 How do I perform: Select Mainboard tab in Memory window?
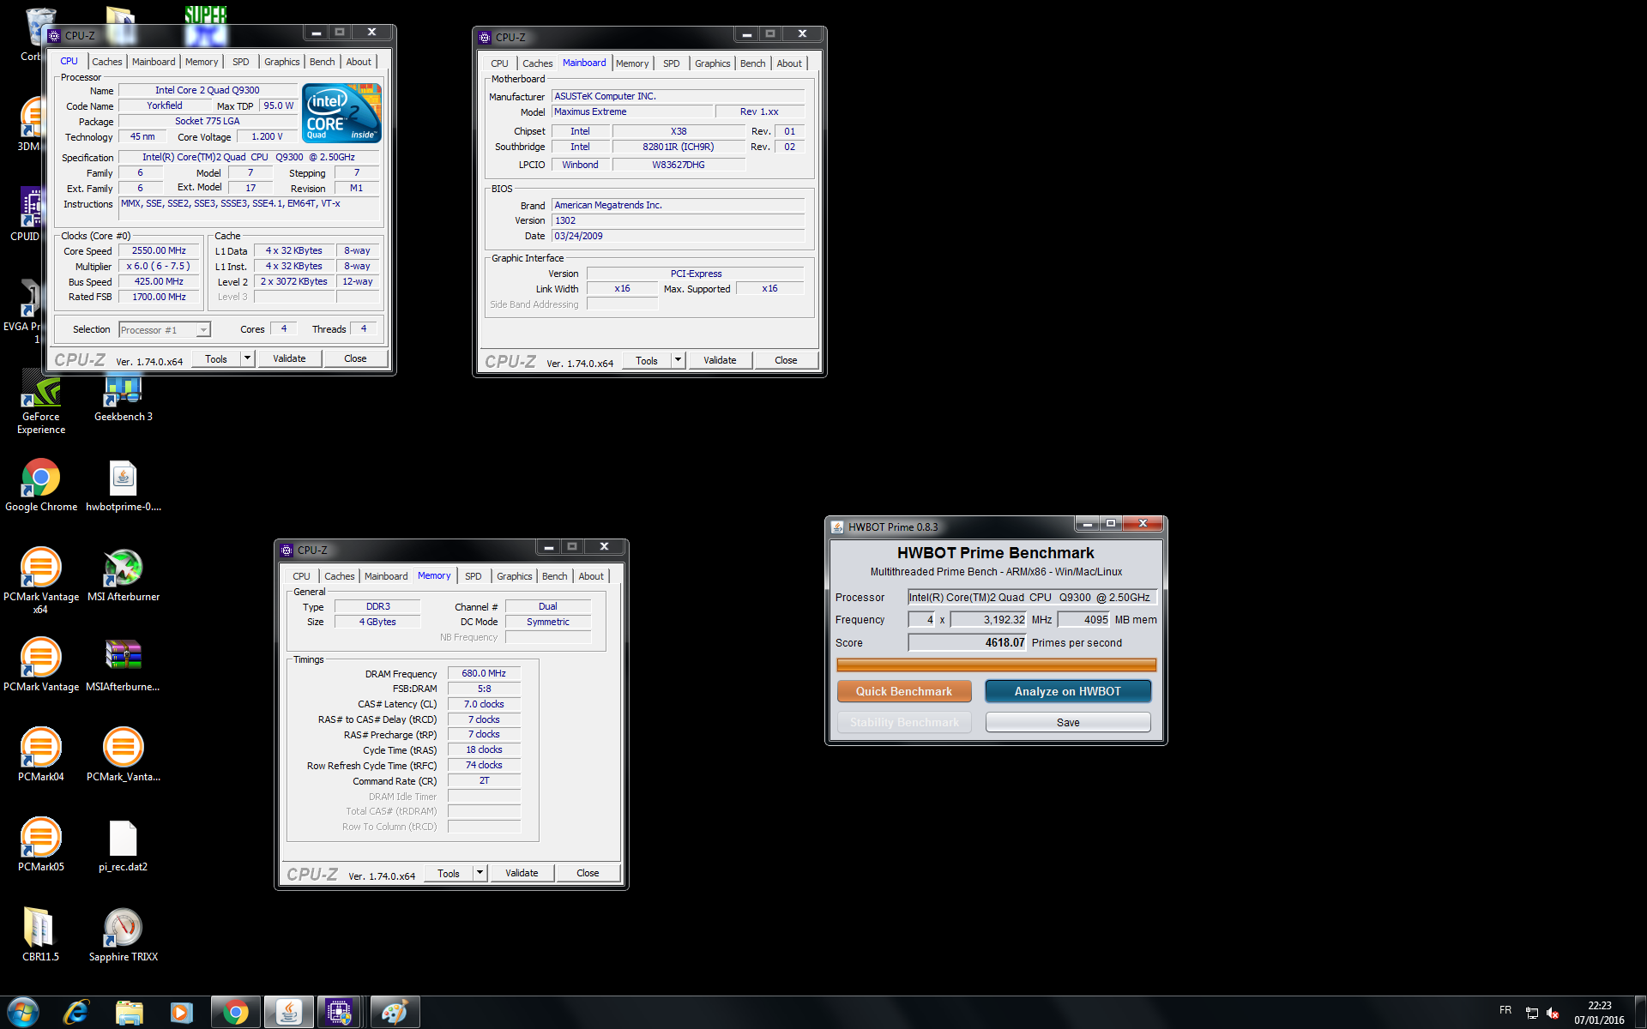(386, 576)
